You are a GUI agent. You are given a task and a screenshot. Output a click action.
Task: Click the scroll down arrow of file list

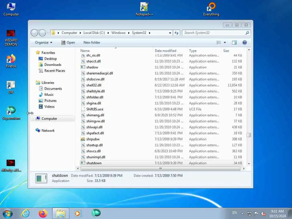tap(249, 164)
